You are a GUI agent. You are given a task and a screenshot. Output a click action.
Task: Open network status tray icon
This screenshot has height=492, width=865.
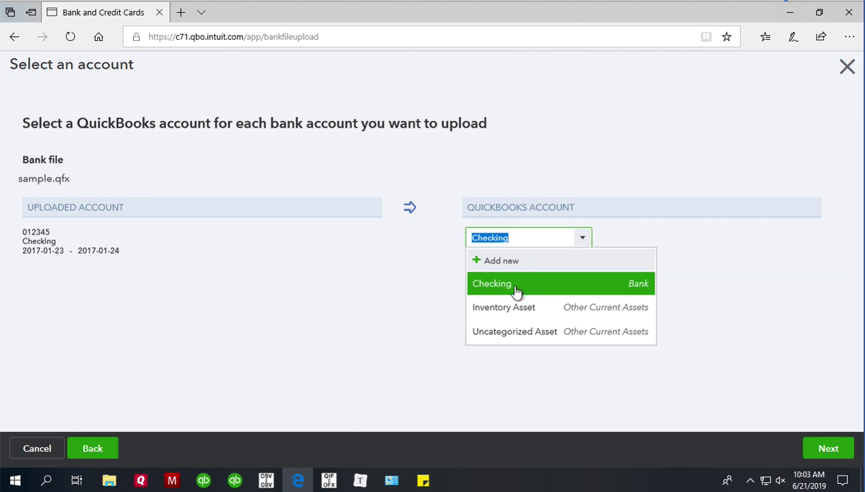pos(765,480)
